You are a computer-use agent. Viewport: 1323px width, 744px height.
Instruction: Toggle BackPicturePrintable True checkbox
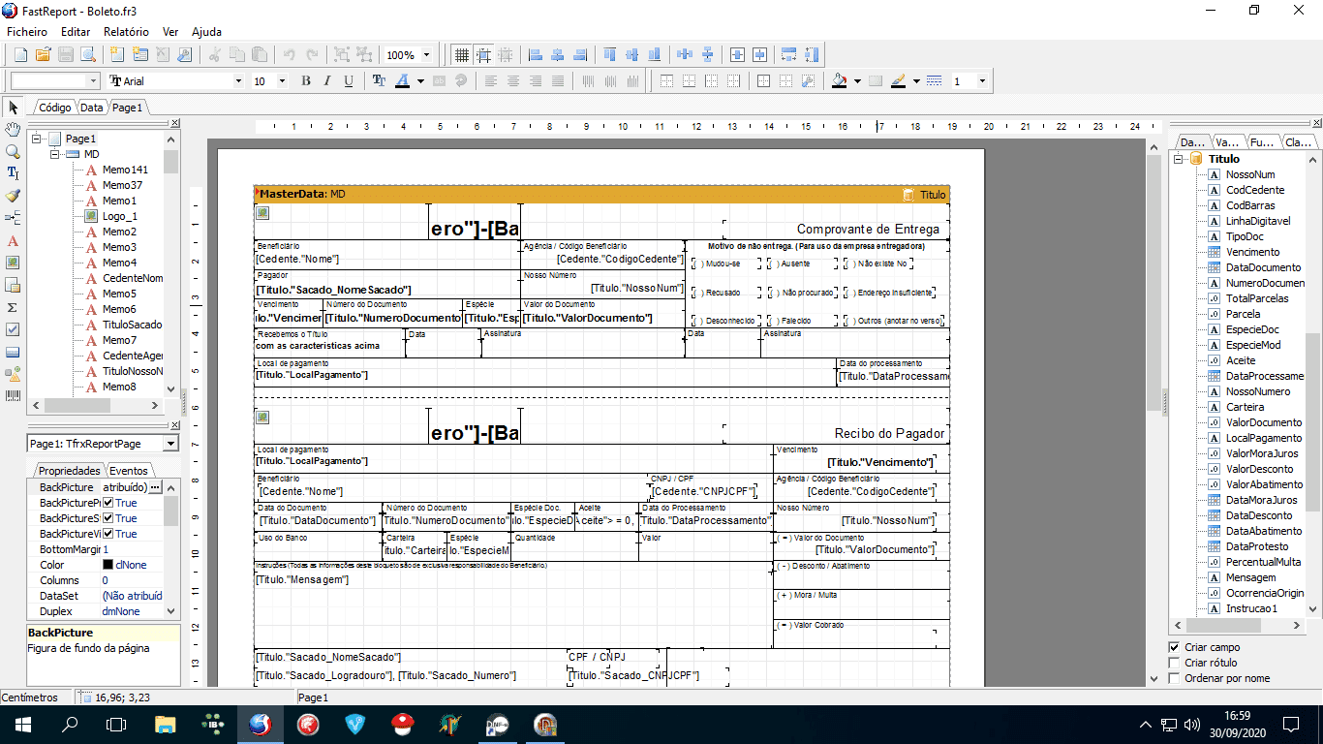(108, 503)
